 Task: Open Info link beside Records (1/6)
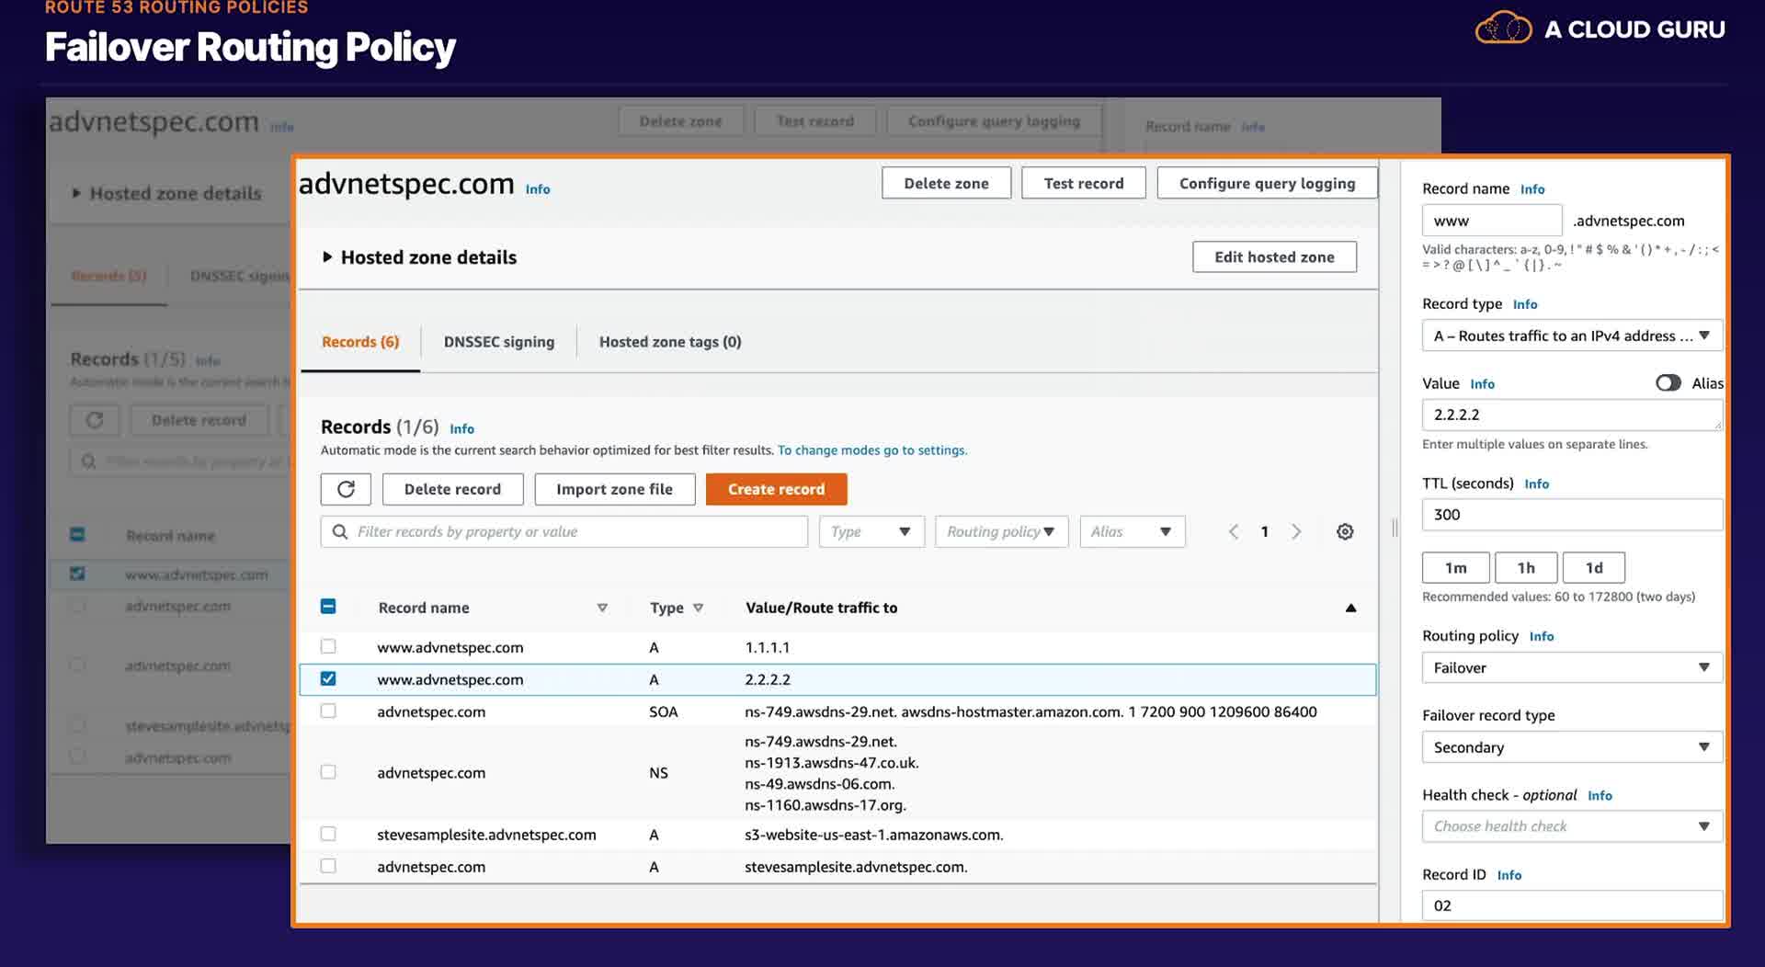(461, 428)
